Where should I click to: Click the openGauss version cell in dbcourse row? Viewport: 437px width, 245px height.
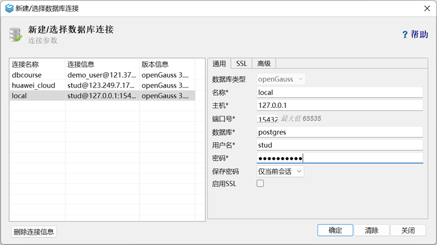pyautogui.click(x=167, y=75)
